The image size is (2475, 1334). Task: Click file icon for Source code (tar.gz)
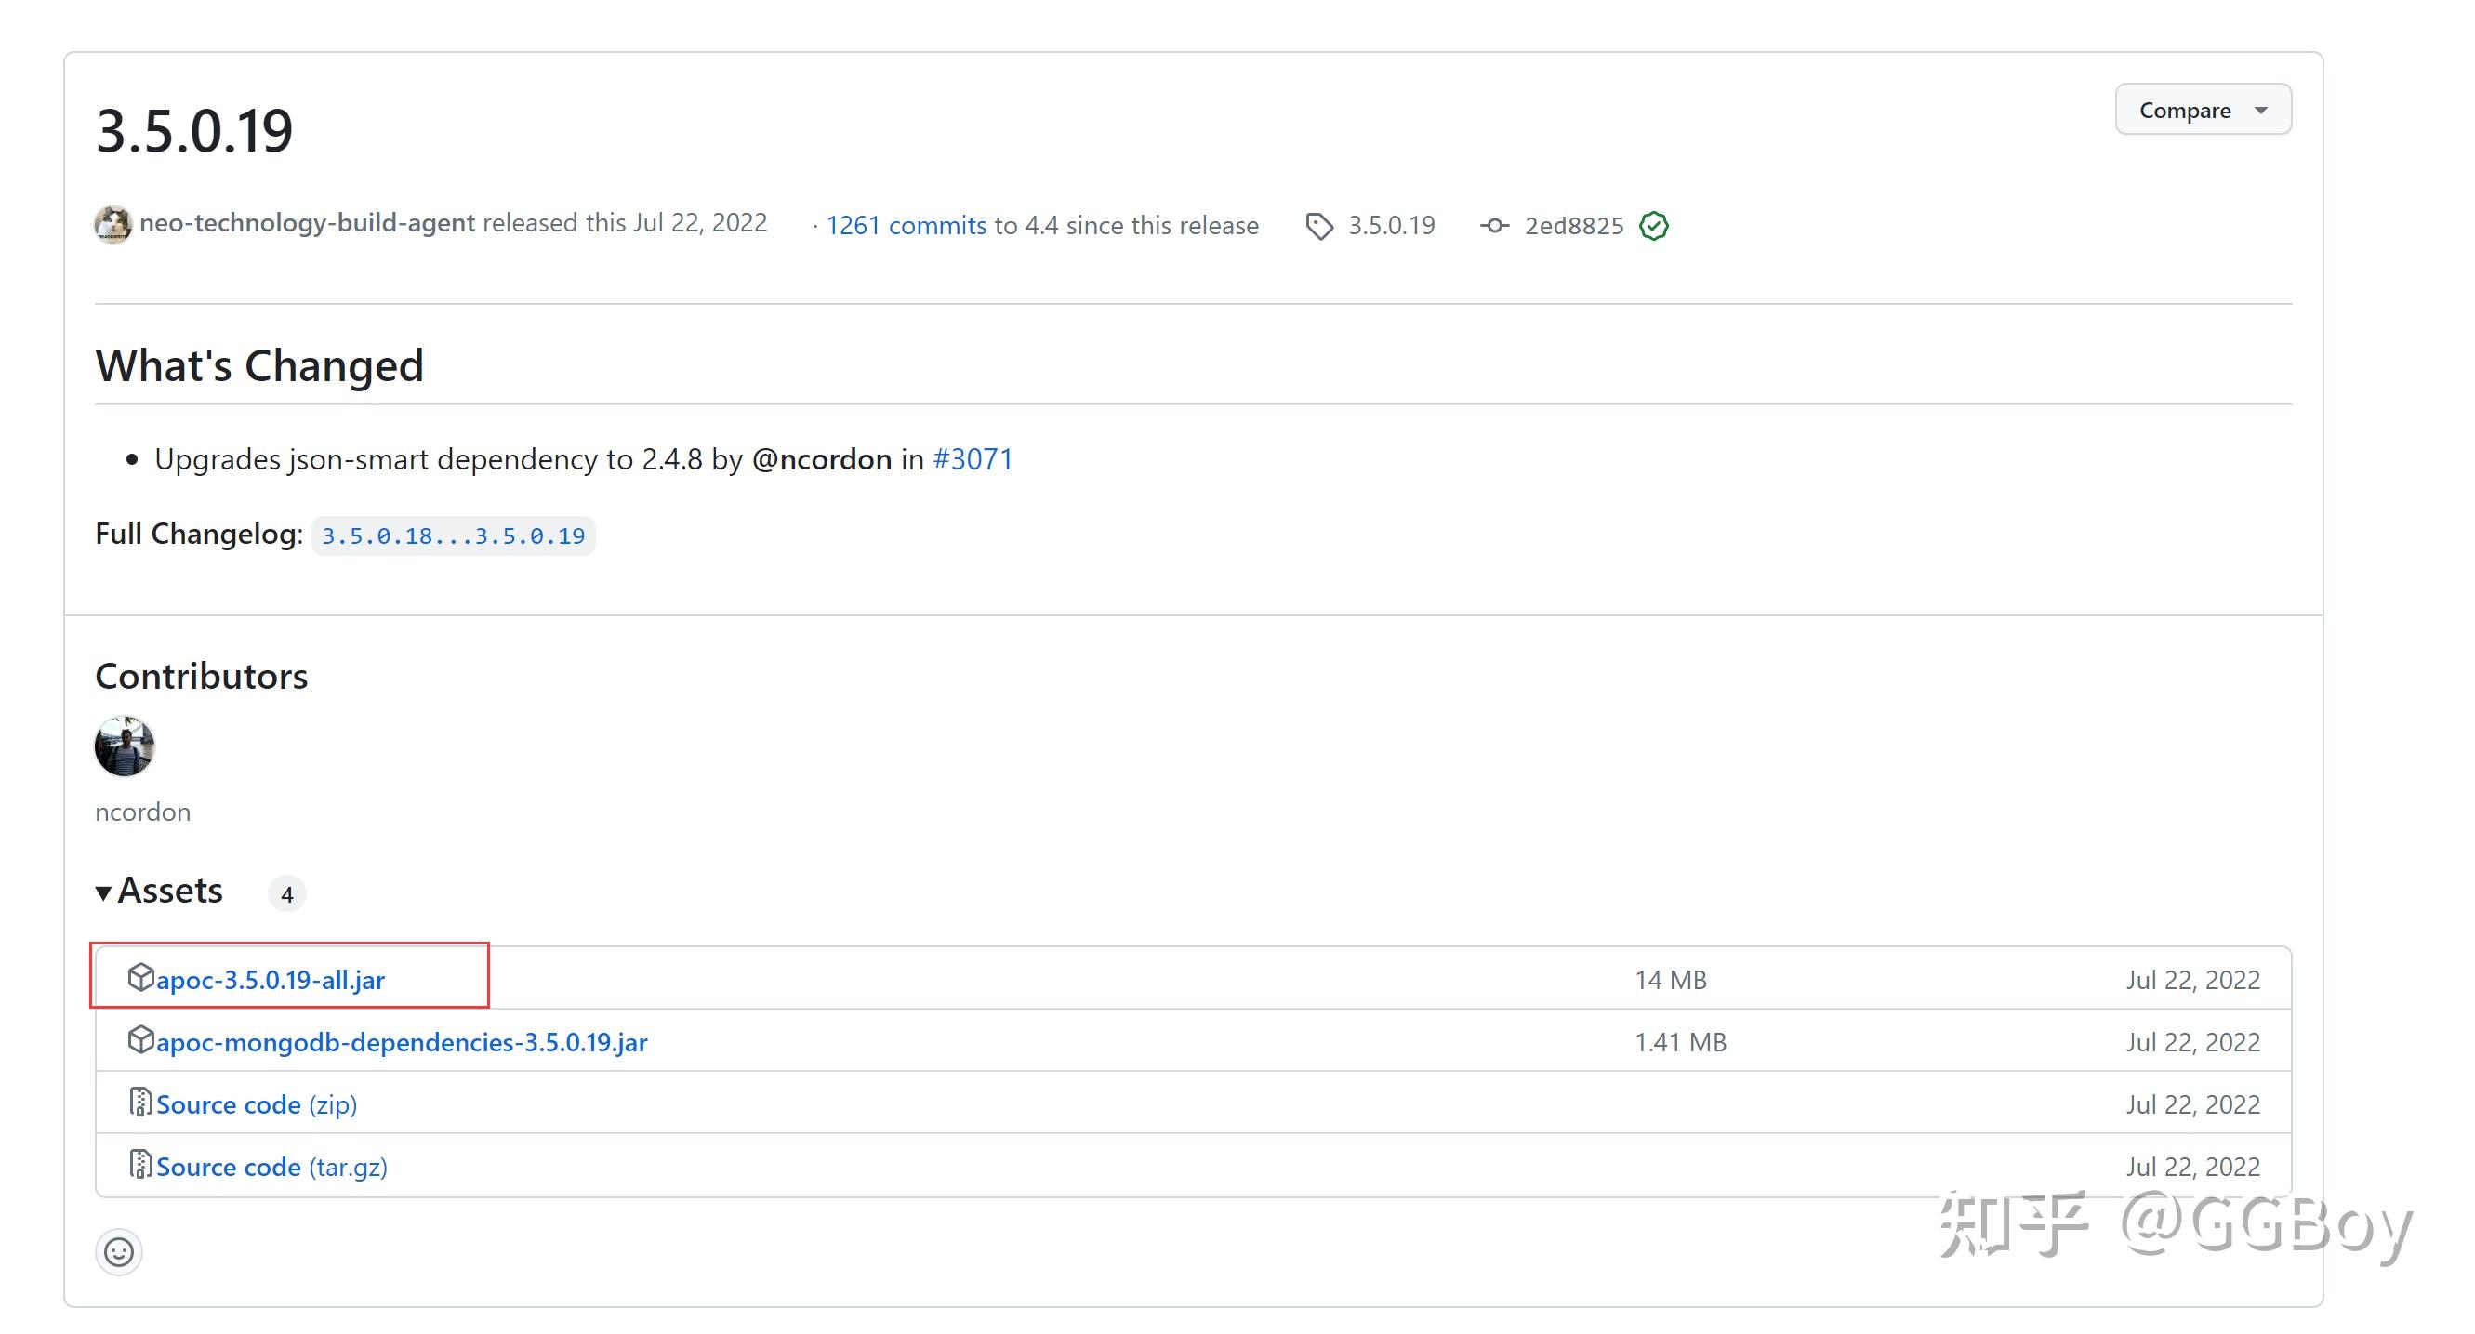[x=140, y=1165]
